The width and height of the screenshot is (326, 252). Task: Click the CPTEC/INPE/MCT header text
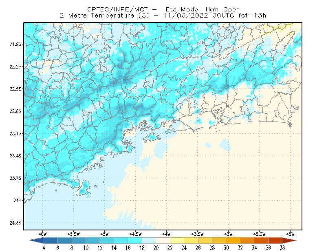[117, 9]
